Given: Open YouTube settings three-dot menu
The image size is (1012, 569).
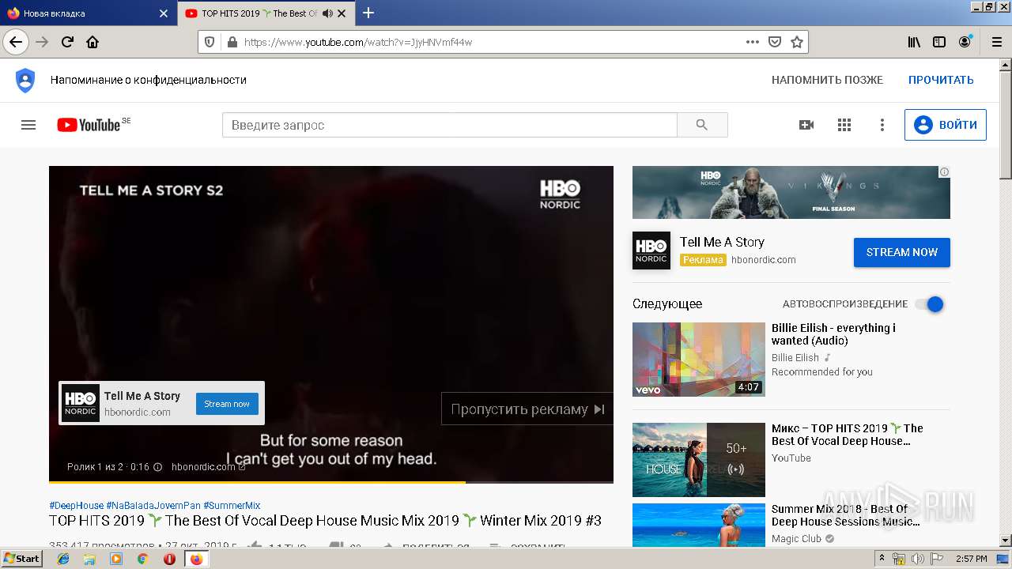Looking at the screenshot, I should 882,125.
